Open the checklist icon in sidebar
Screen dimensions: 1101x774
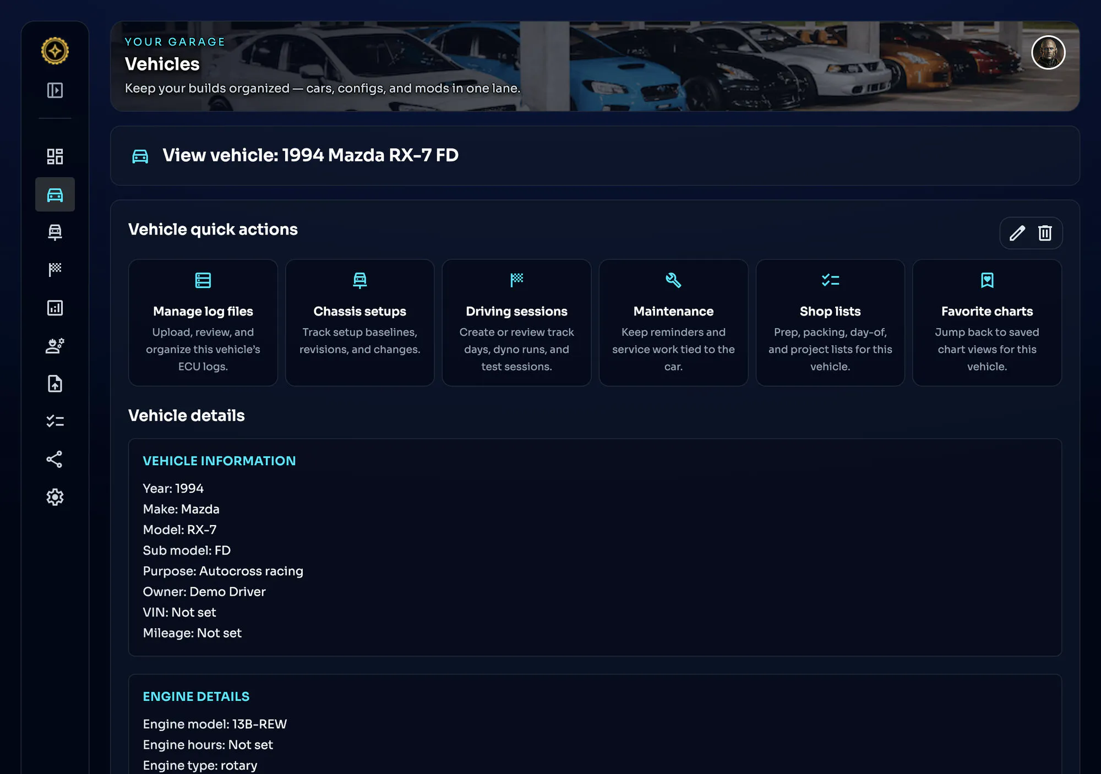(55, 421)
